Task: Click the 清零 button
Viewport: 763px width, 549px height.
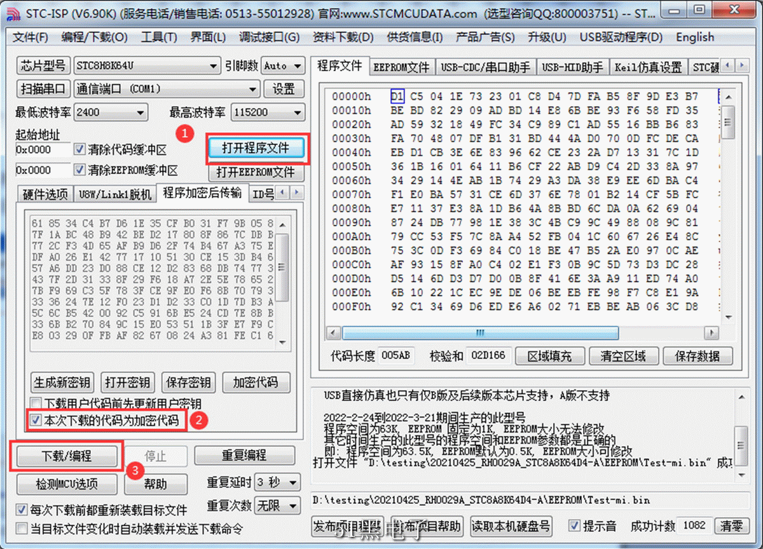Action: (x=731, y=525)
